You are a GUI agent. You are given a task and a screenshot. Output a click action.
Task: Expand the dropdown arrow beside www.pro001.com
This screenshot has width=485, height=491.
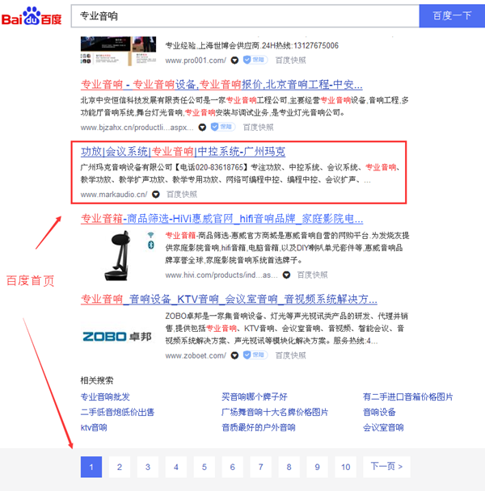pos(235,60)
